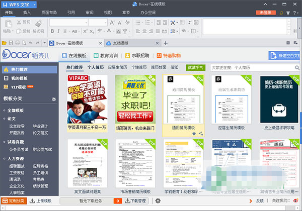Open 论文指导 subcategory

(17, 126)
